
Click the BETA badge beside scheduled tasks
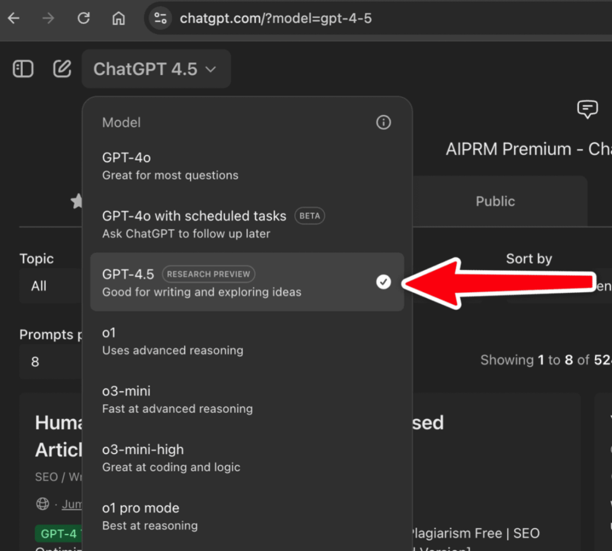pos(309,216)
